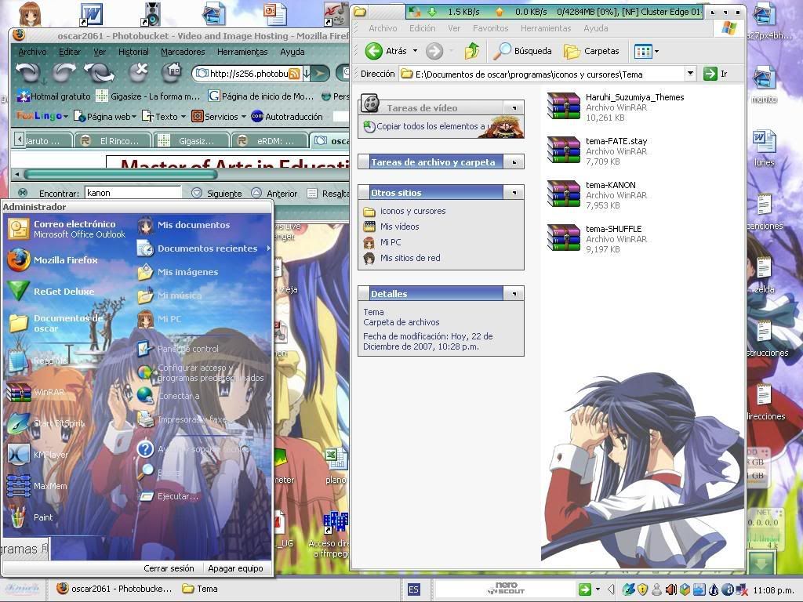Click Apagar equipo button
The height and width of the screenshot is (602, 803).
coord(235,568)
